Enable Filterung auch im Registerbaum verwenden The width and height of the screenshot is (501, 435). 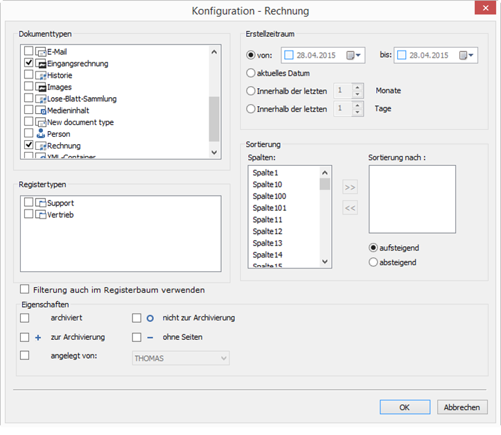pos(25,289)
